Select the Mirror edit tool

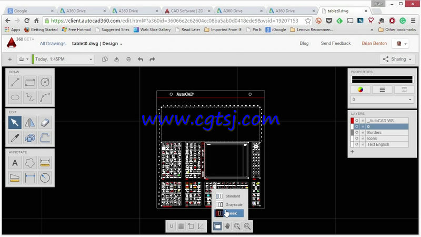coord(30,123)
